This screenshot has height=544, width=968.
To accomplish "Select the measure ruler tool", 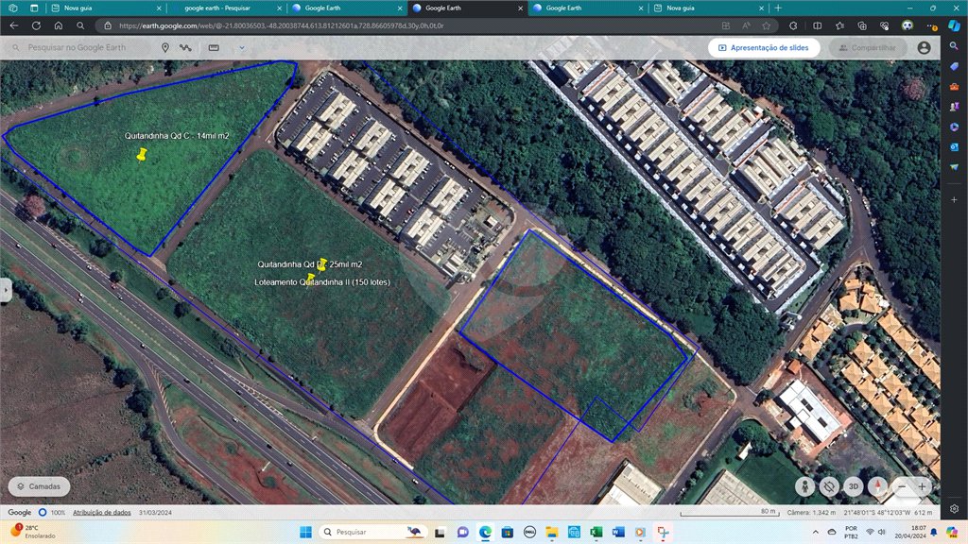I will click(214, 47).
